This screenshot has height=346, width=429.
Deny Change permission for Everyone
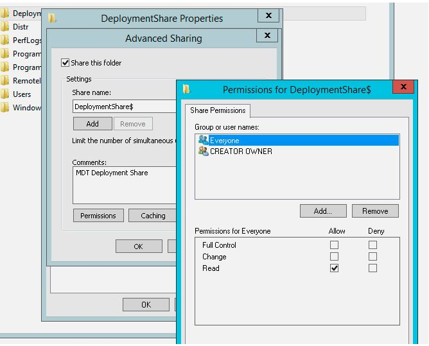pyautogui.click(x=372, y=257)
